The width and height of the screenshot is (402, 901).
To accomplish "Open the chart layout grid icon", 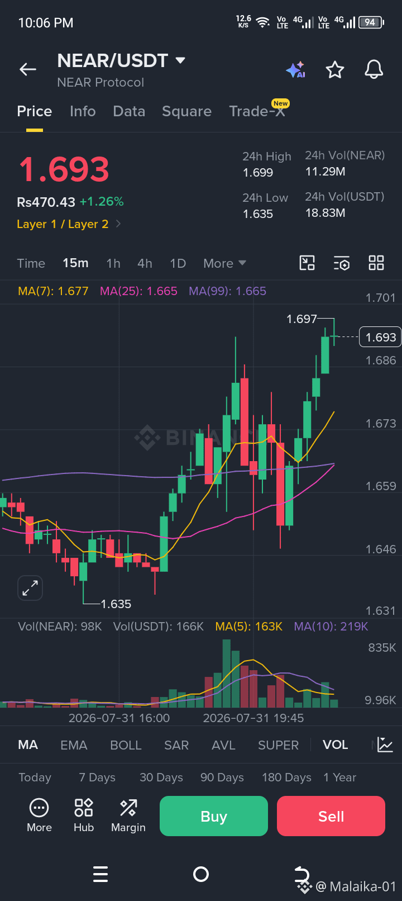I will coord(376,263).
